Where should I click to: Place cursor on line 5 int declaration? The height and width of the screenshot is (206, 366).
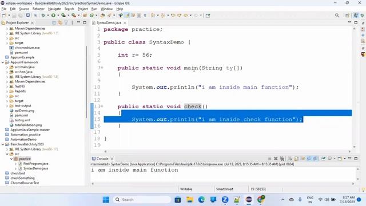tap(135, 55)
